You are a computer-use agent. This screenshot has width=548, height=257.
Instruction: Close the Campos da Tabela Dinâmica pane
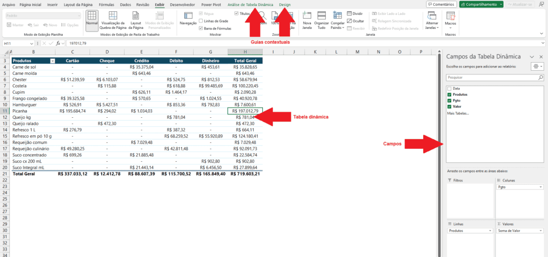[541, 57]
